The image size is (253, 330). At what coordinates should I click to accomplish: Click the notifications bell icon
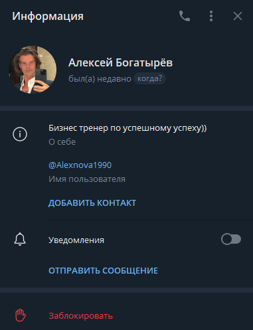[20, 239]
